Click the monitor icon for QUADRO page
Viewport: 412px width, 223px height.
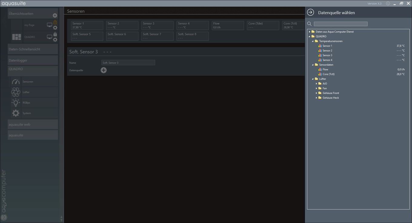(x=49, y=37)
